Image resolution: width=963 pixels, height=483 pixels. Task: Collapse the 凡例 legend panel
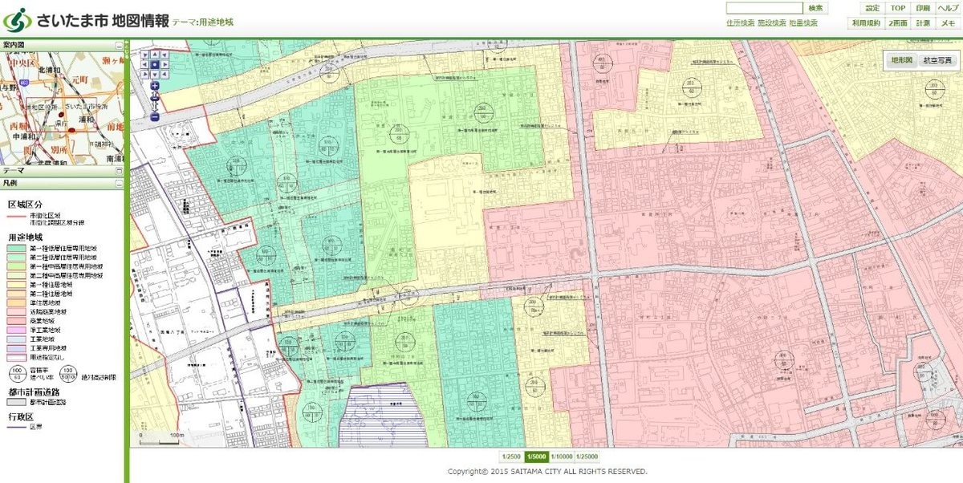click(x=119, y=184)
